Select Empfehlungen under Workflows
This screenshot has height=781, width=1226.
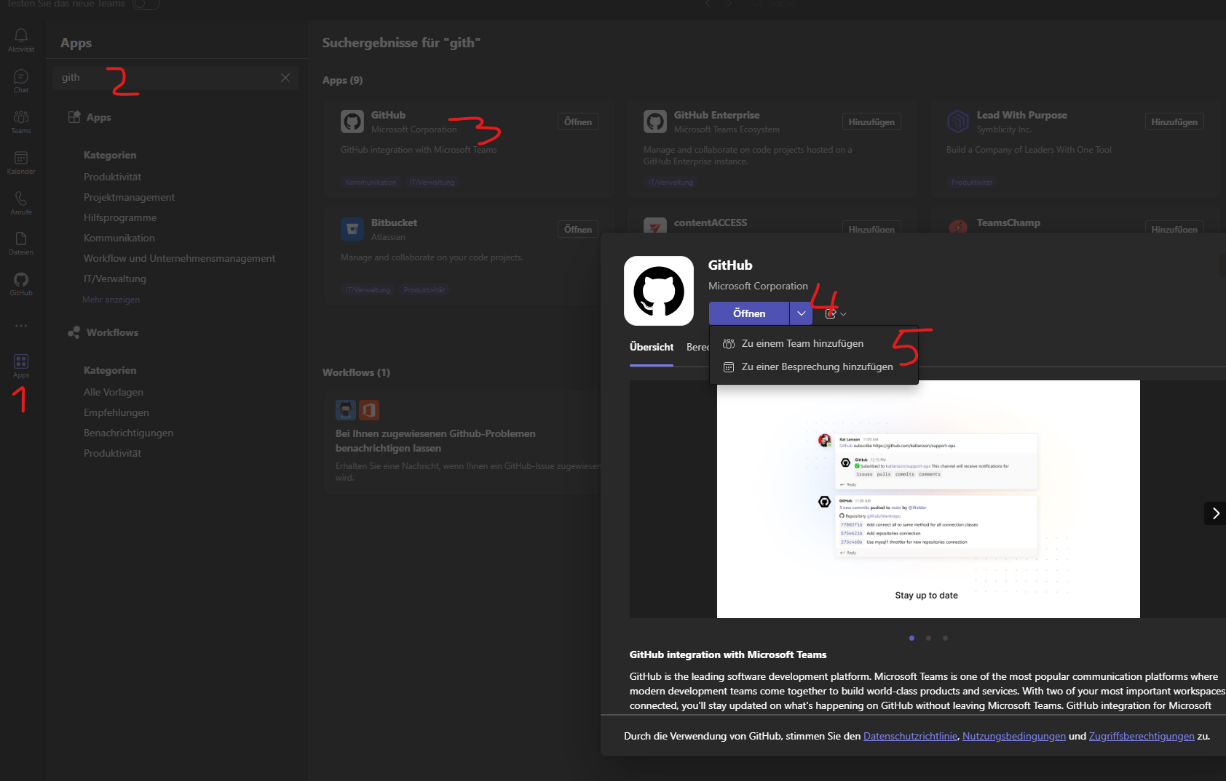coord(116,412)
